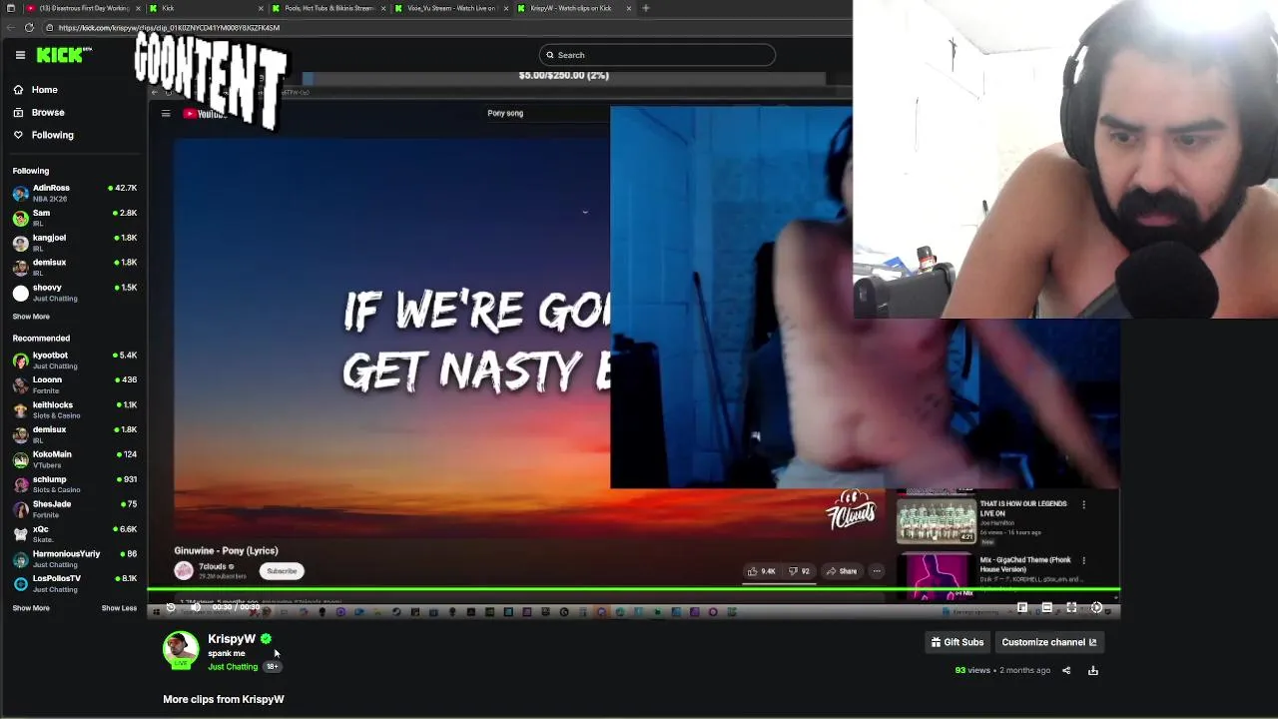Image resolution: width=1278 pixels, height=719 pixels.
Task: Like the embedded YouTube video
Action: pos(761,571)
